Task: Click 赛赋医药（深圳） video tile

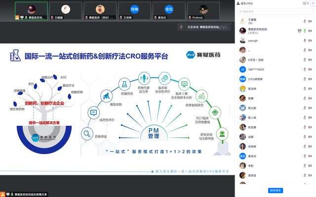Action: pos(100,11)
